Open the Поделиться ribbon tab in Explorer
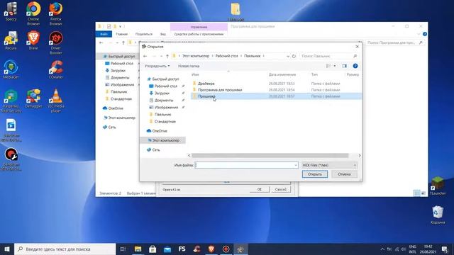The height and width of the screenshot is (255, 454). pos(143,34)
